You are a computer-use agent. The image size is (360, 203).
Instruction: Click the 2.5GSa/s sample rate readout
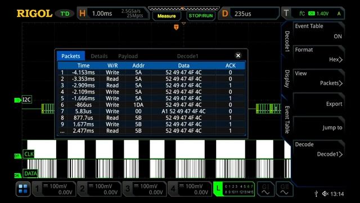coord(131,11)
